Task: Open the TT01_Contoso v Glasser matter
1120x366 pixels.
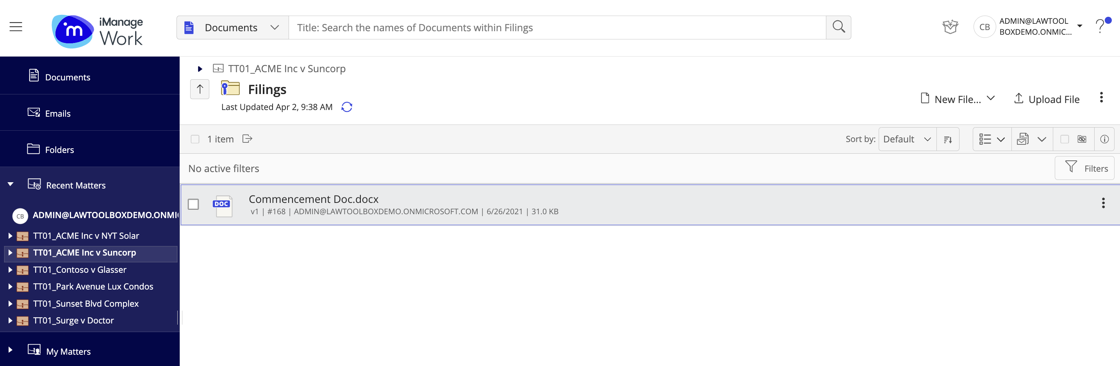Action: pos(80,270)
